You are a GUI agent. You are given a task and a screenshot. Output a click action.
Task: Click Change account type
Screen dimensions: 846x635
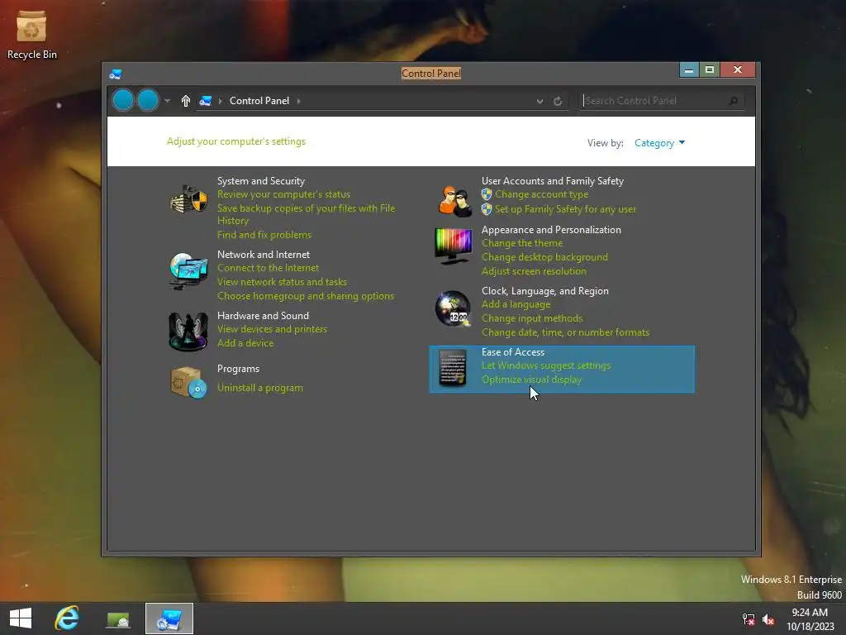coord(541,194)
